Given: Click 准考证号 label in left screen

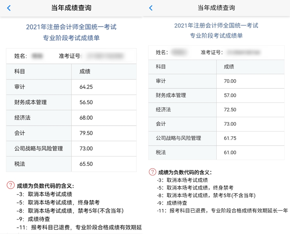Looking at the screenshot, I should point(70,56).
